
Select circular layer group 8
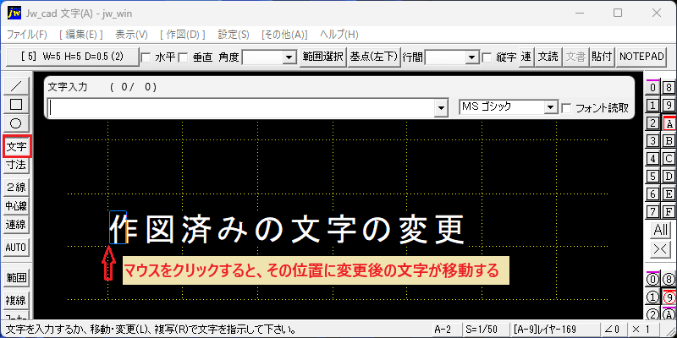click(x=669, y=281)
